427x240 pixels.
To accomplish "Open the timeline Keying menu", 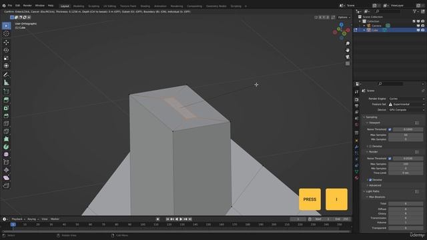I will (x=33, y=219).
